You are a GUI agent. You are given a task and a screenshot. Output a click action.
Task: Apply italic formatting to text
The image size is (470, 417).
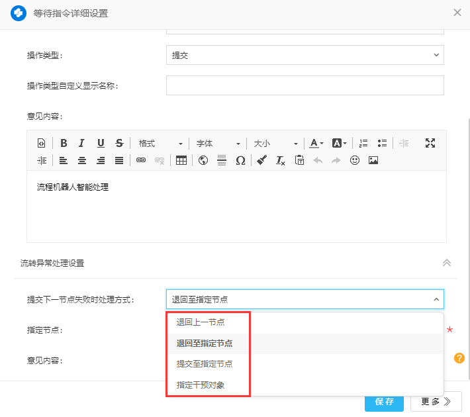pyautogui.click(x=81, y=143)
